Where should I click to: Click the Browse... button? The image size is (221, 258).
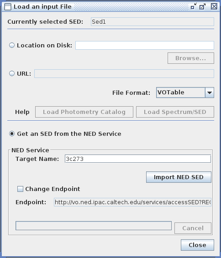click(191, 58)
